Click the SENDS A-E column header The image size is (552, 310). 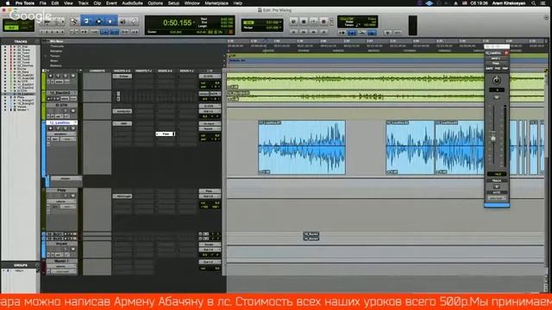165,71
